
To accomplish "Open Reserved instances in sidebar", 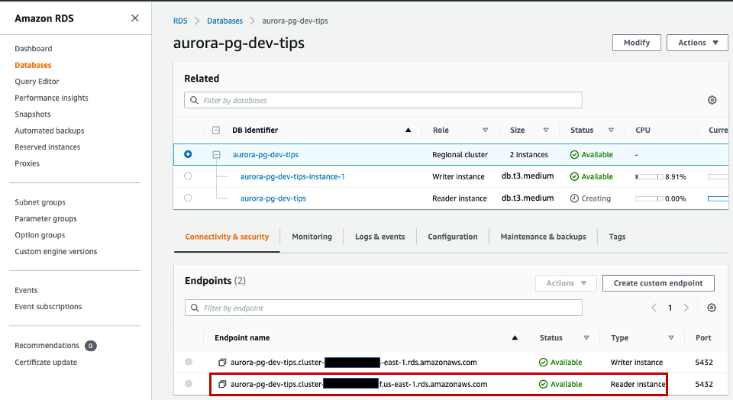I will (x=47, y=147).
